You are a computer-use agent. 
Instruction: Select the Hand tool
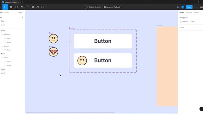(37, 7)
